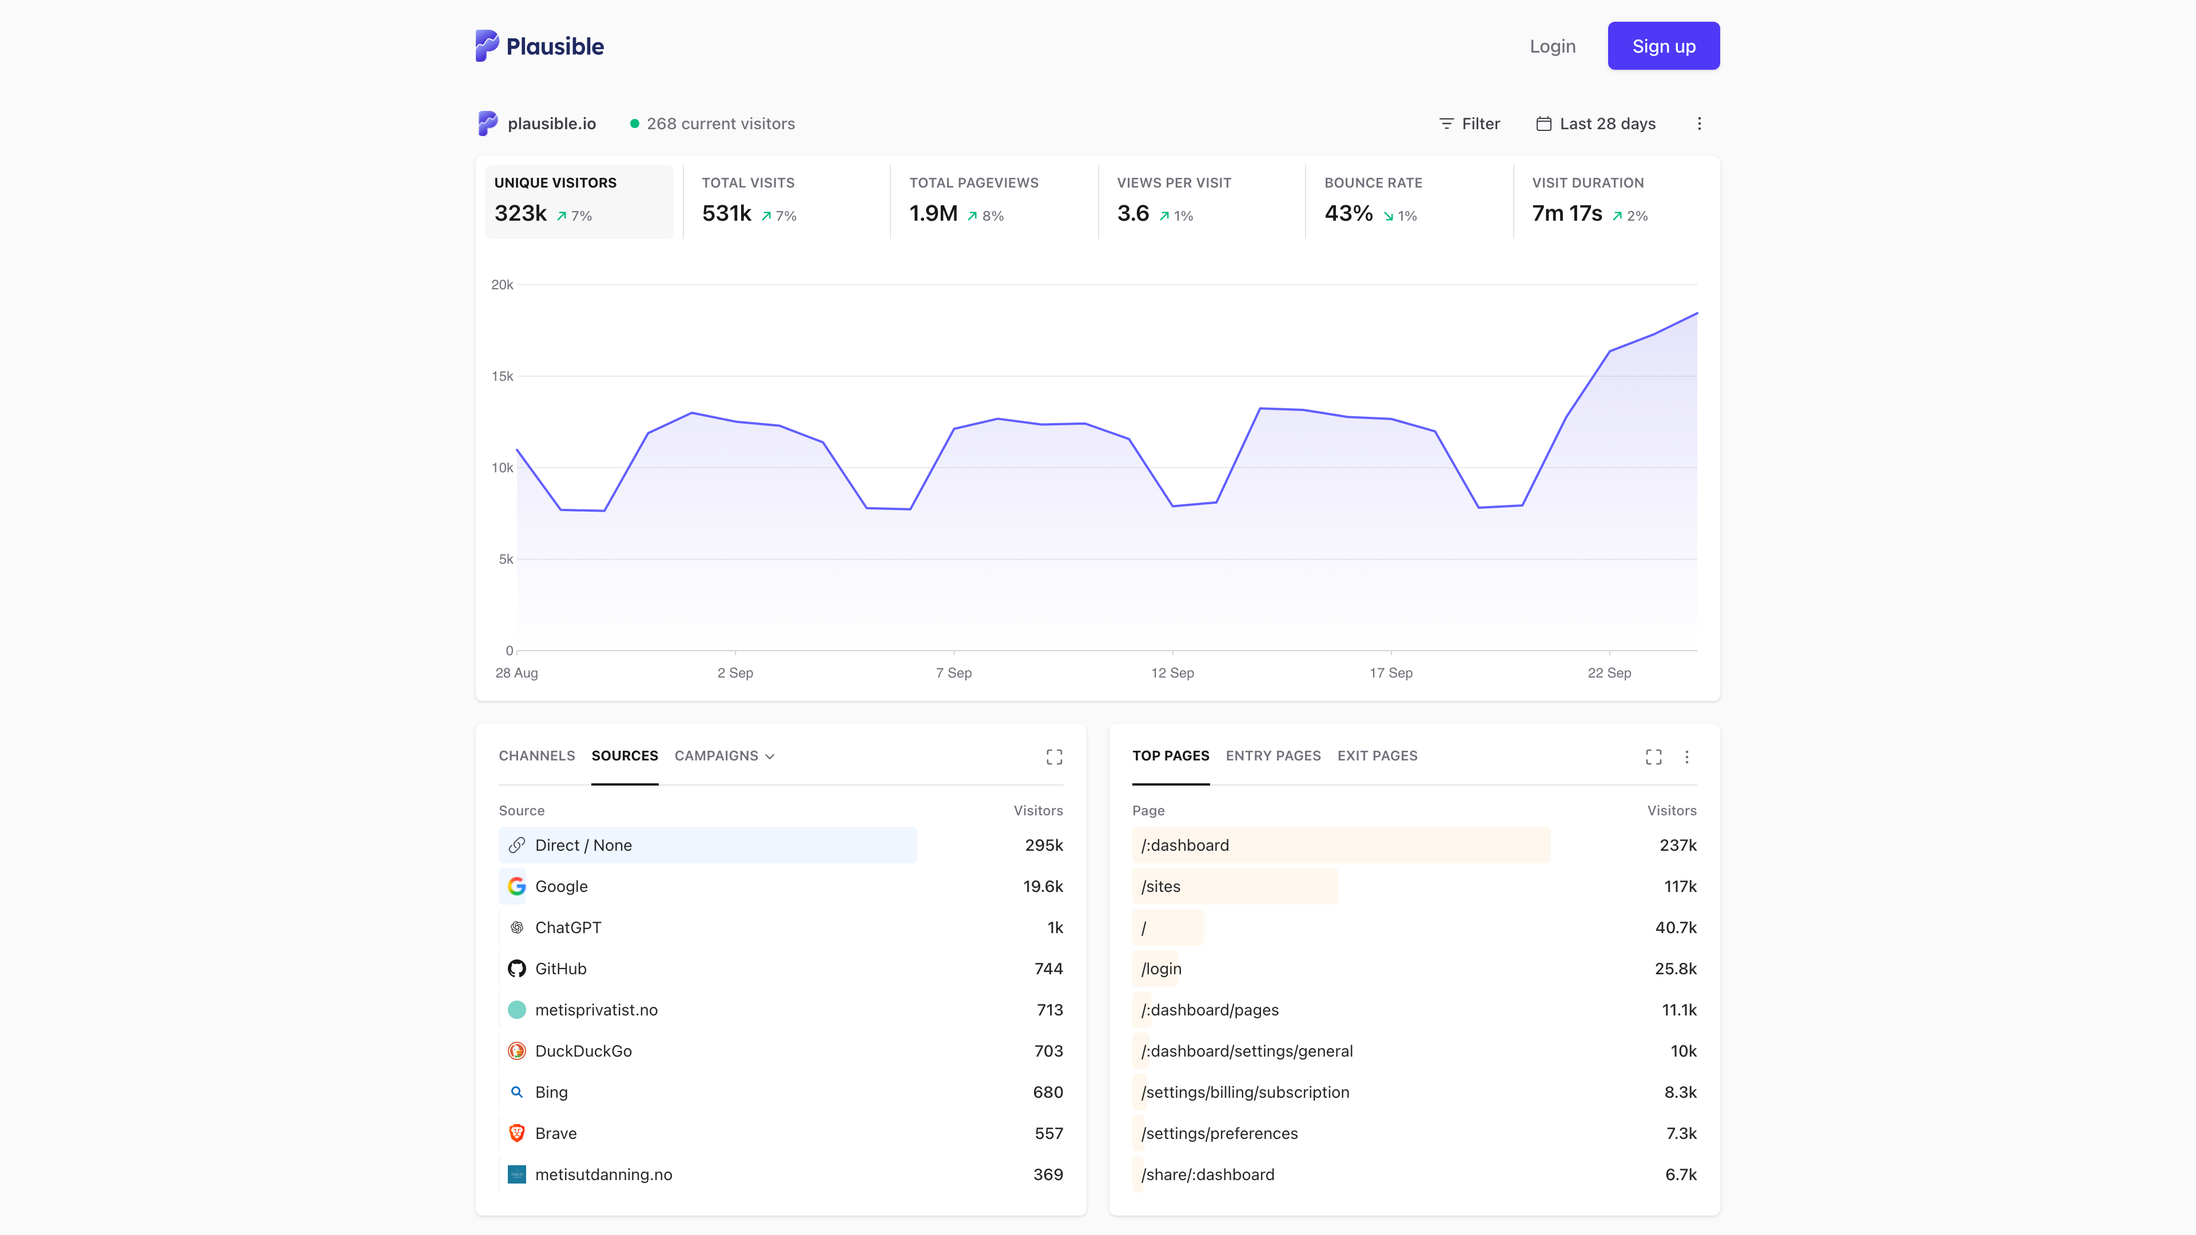Filter by metisutdanning.no source

pyautogui.click(x=603, y=1174)
